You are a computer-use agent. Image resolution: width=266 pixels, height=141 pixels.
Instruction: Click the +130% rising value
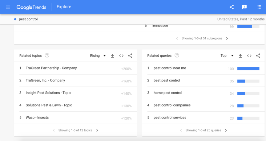coord(126,106)
